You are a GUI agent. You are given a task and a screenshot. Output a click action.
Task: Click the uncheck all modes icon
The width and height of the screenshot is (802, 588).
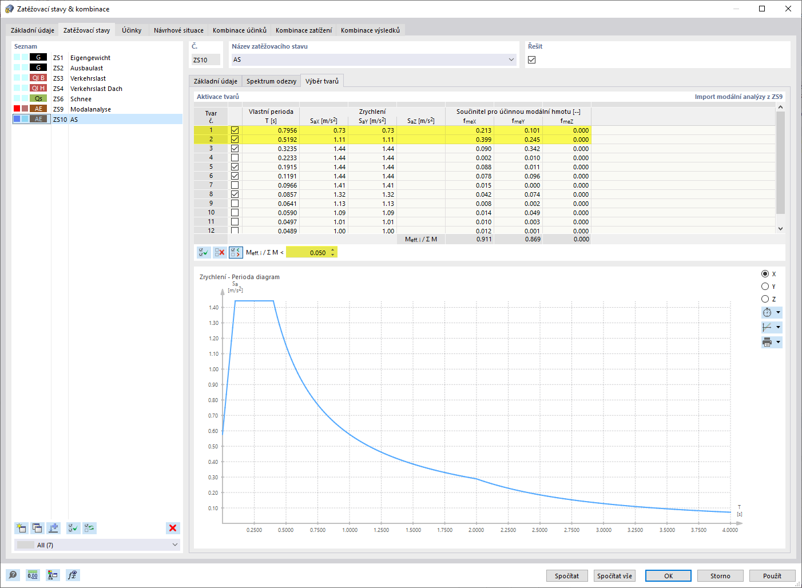pos(220,252)
